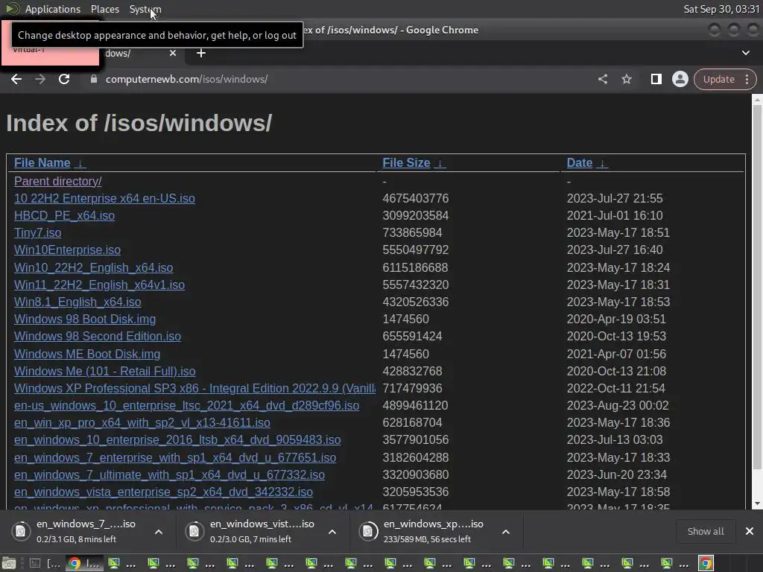The image size is (763, 572).
Task: Show all downloads
Action: pos(705,531)
